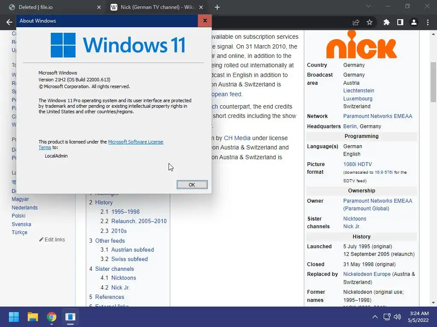Open the Windows Start menu
This screenshot has width=437, height=327.
14,317
